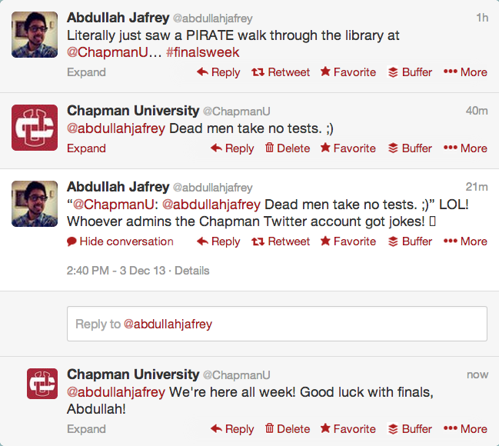Buffer the first pirate tweet

(x=410, y=72)
